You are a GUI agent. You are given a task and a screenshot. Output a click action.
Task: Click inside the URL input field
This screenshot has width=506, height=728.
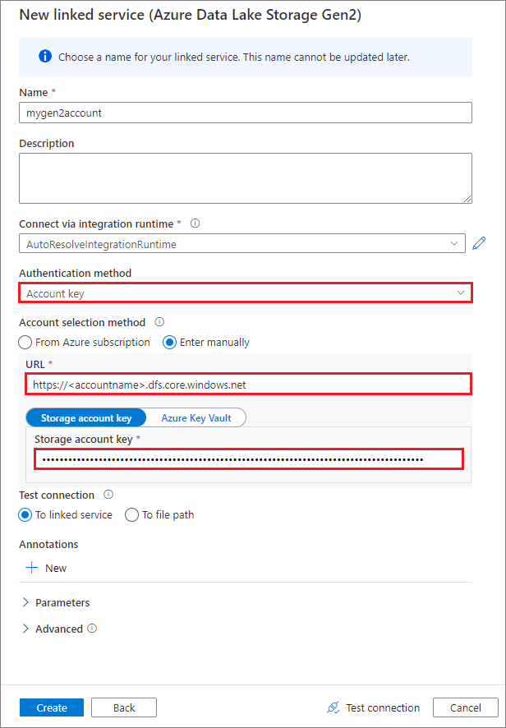[x=246, y=384]
